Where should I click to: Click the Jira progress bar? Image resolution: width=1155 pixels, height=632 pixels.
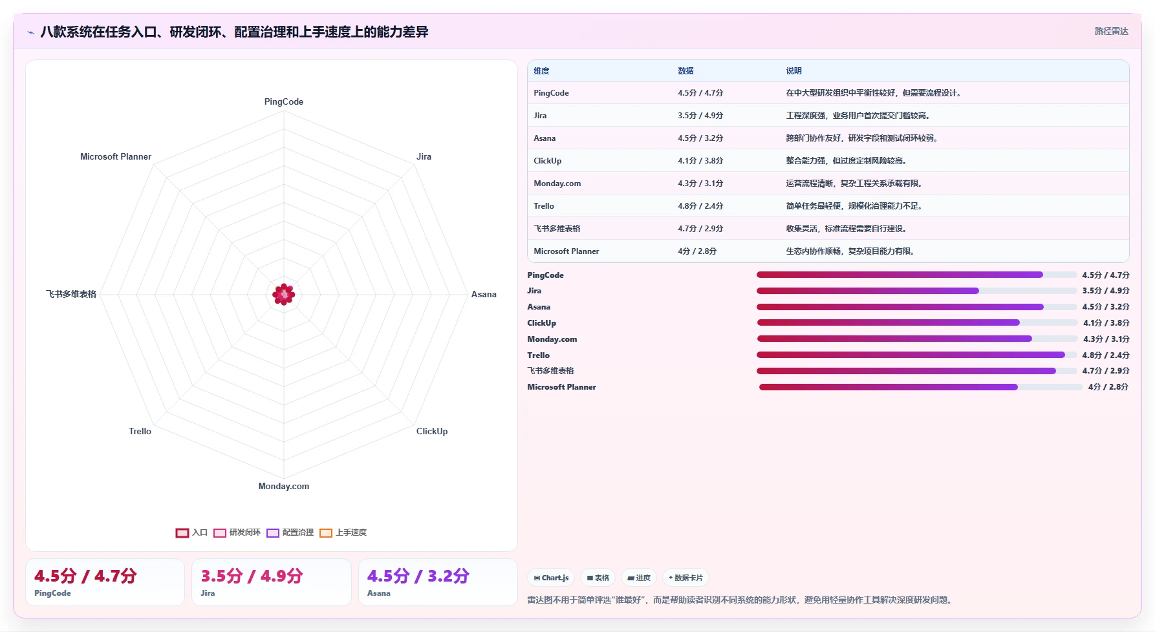916,291
